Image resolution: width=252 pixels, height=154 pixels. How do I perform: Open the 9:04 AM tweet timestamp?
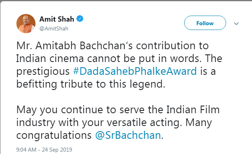[x=26, y=150]
